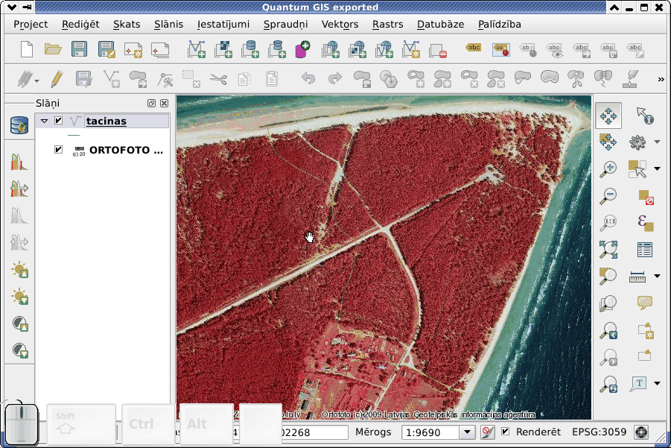Screen dimensions: 671x448
Task: Open the Slānis menu
Action: [x=168, y=25]
